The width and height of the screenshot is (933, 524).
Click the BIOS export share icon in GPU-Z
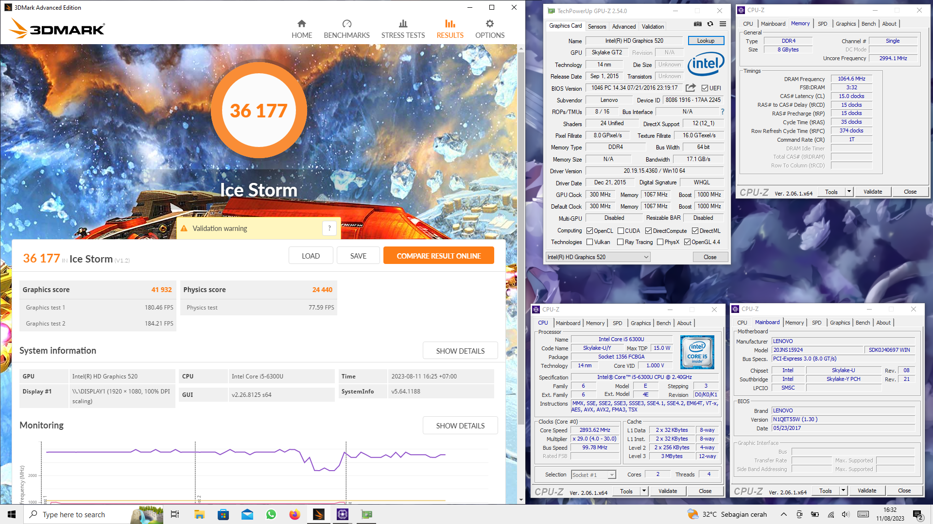coord(691,88)
